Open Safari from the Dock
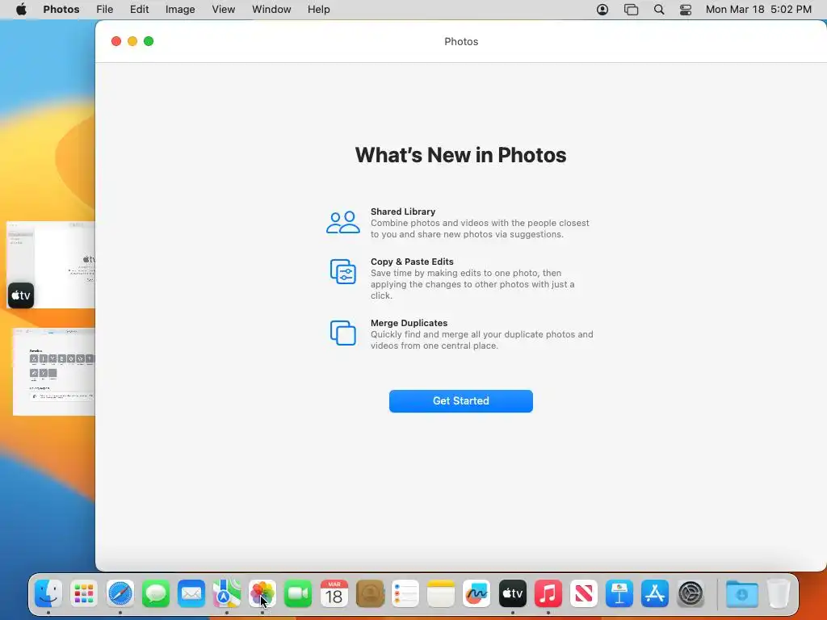The width and height of the screenshot is (827, 620). point(120,594)
